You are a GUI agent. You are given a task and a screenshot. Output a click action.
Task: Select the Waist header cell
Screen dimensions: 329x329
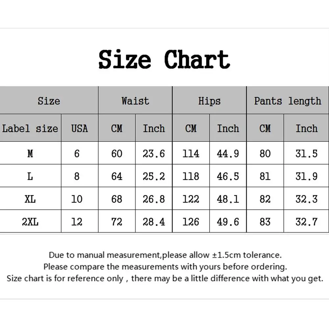(135, 101)
